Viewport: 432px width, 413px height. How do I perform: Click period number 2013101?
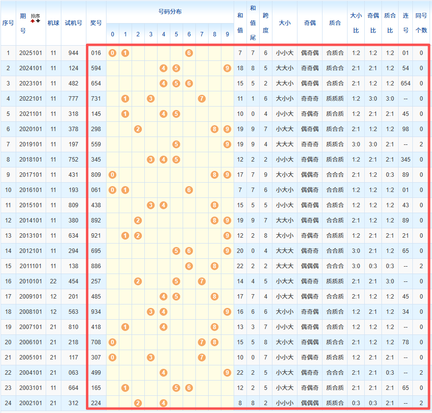tap(30, 236)
